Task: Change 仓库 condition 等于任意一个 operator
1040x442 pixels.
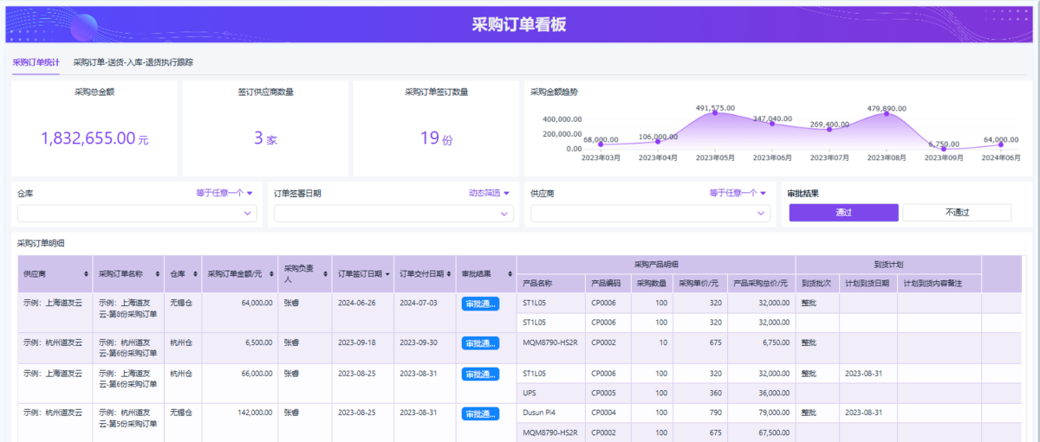Action: (224, 194)
